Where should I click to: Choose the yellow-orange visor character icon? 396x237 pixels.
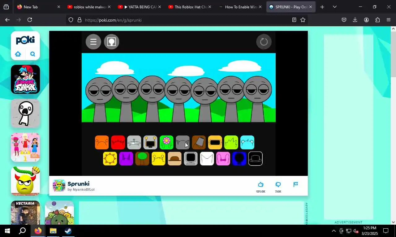pos(215,143)
